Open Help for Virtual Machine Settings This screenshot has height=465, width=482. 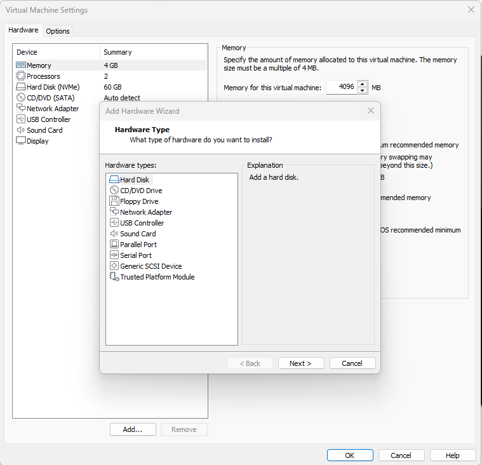[453, 455]
